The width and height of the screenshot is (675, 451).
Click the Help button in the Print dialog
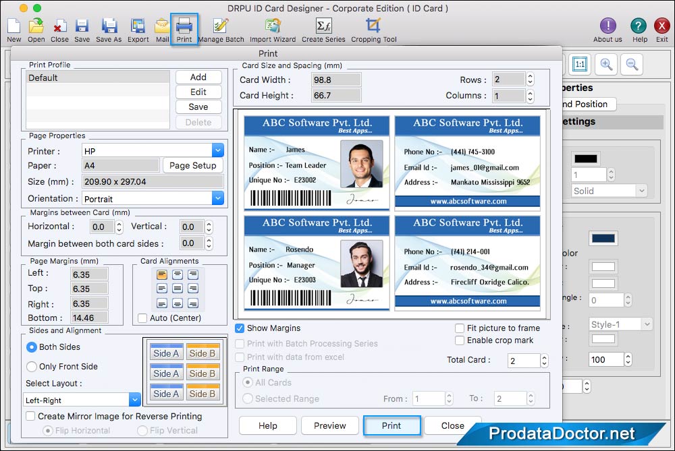[x=268, y=425]
